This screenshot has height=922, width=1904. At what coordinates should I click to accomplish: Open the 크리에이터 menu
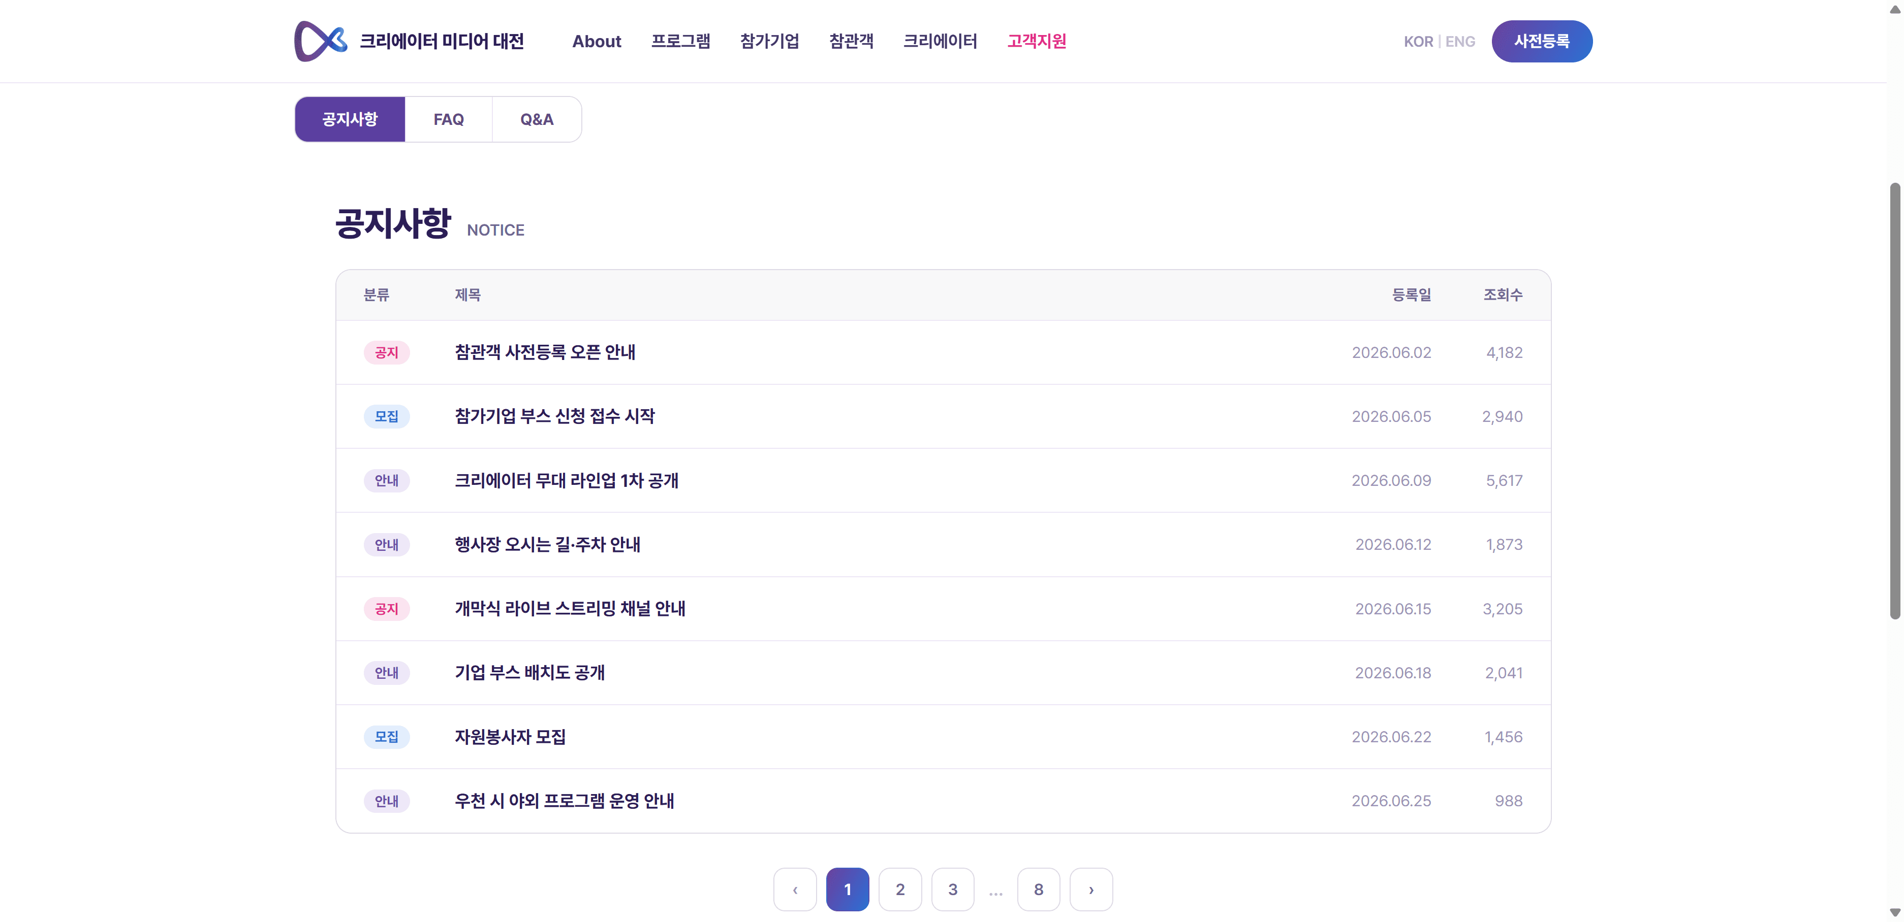[940, 41]
